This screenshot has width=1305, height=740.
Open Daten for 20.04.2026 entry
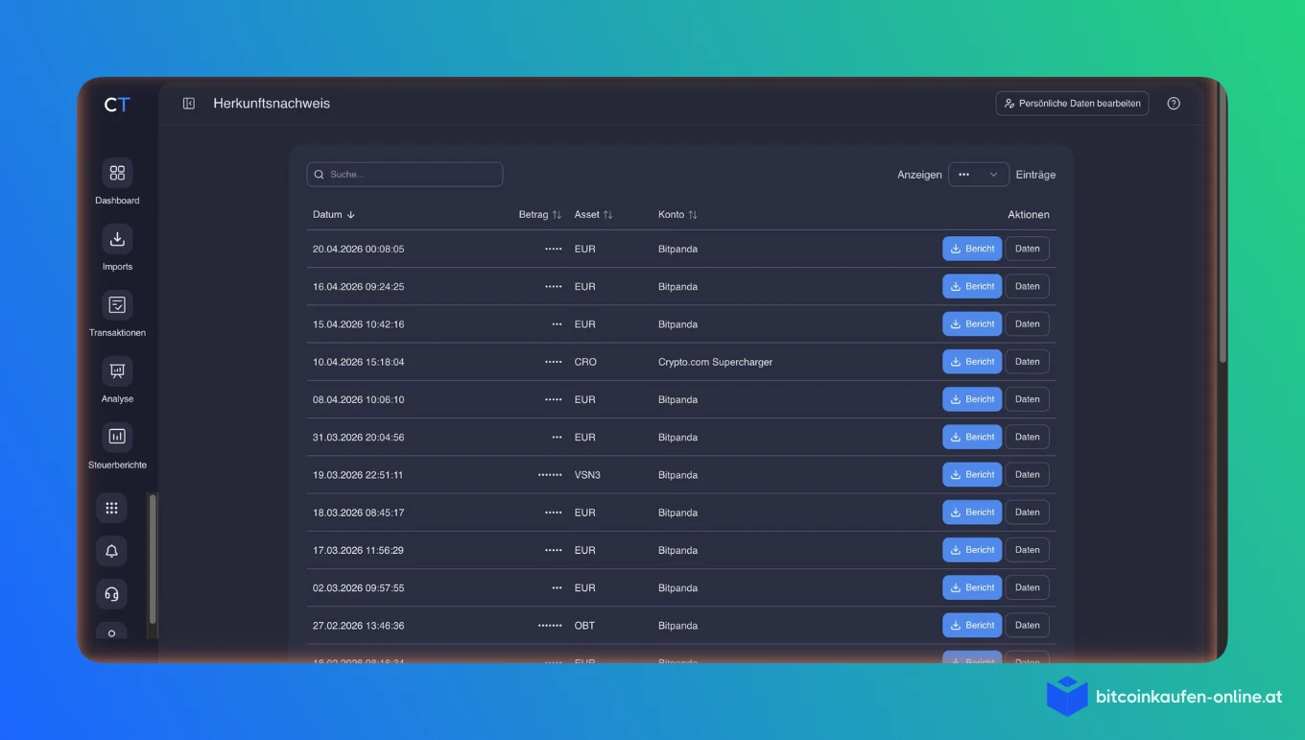tap(1027, 249)
